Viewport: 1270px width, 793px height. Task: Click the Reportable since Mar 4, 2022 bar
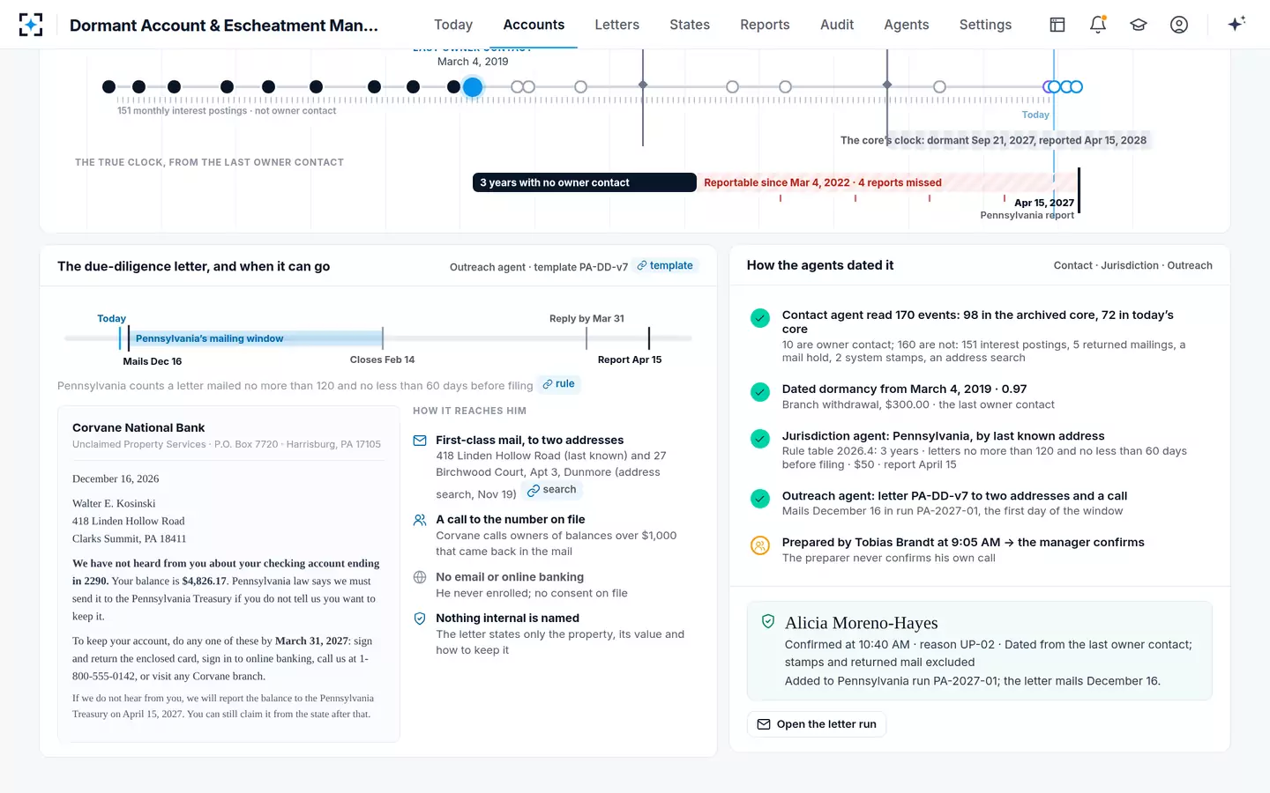tap(889, 182)
